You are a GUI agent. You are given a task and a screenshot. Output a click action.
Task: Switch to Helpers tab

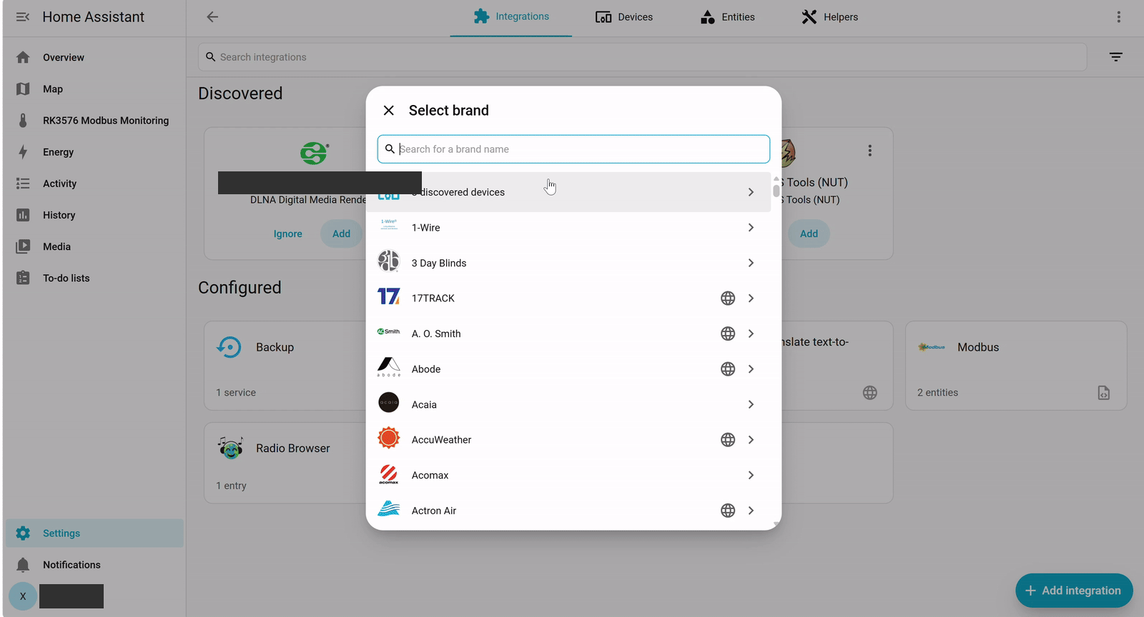coord(830,17)
